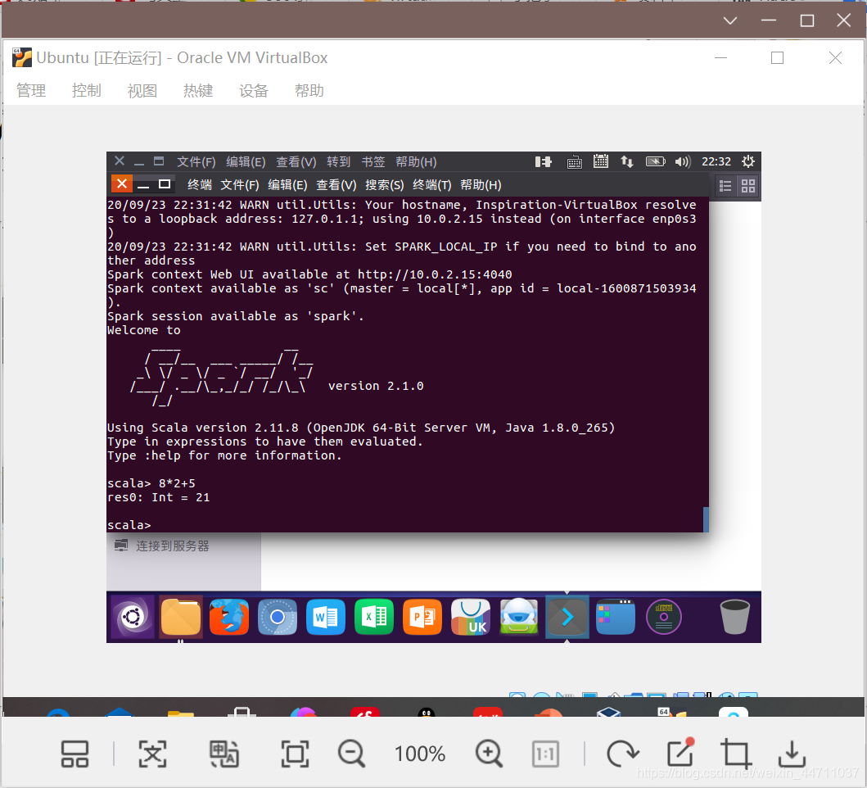This screenshot has width=867, height=788.
Task: Open the system gear menu in panel
Action: [748, 161]
